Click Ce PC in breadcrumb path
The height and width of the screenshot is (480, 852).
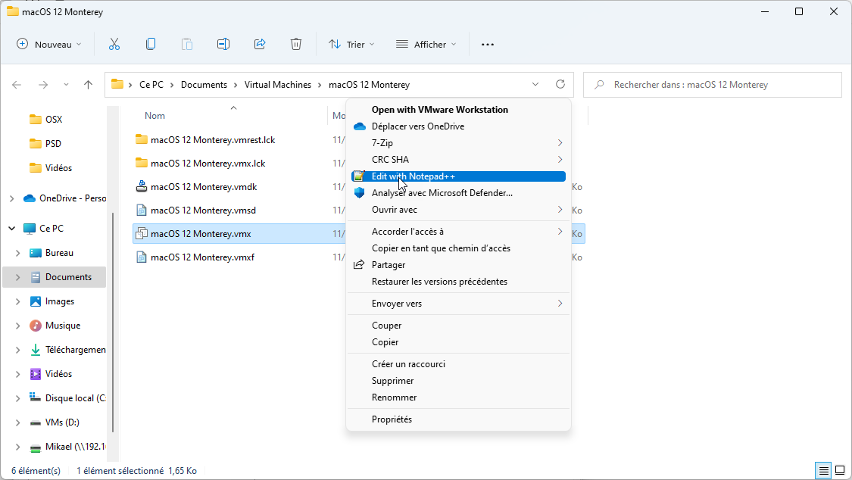coord(151,85)
